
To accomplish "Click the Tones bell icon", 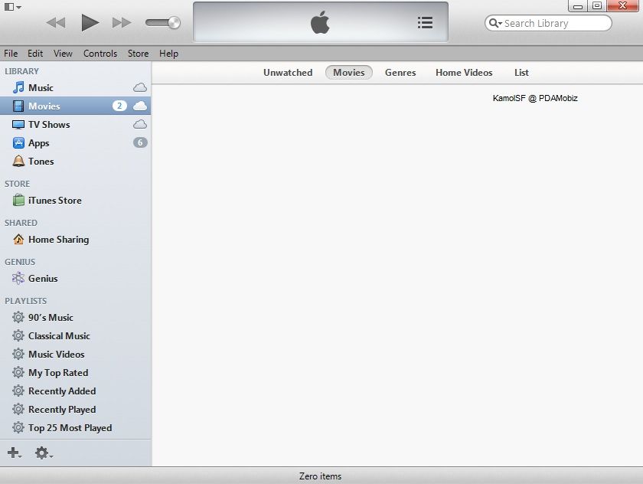I will click(18, 161).
